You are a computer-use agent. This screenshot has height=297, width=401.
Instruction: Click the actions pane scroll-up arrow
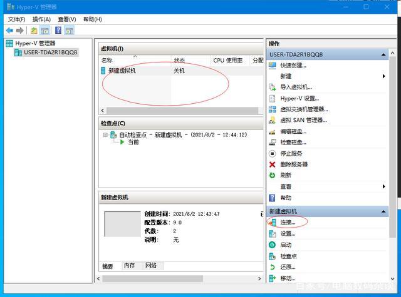point(393,53)
